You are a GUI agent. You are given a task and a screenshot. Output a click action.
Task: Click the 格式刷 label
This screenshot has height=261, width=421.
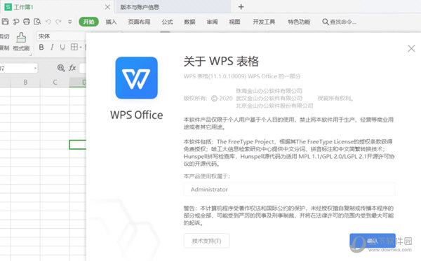[x=21, y=48]
